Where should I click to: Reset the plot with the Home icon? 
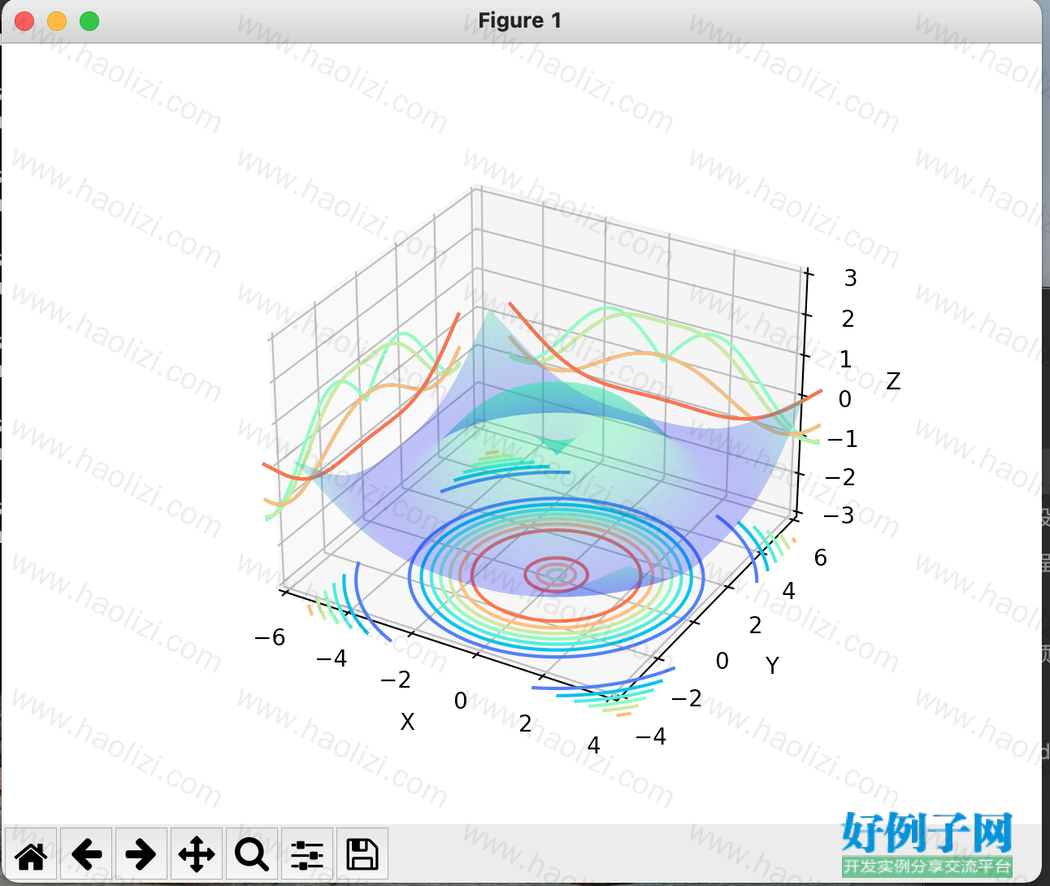[x=31, y=854]
